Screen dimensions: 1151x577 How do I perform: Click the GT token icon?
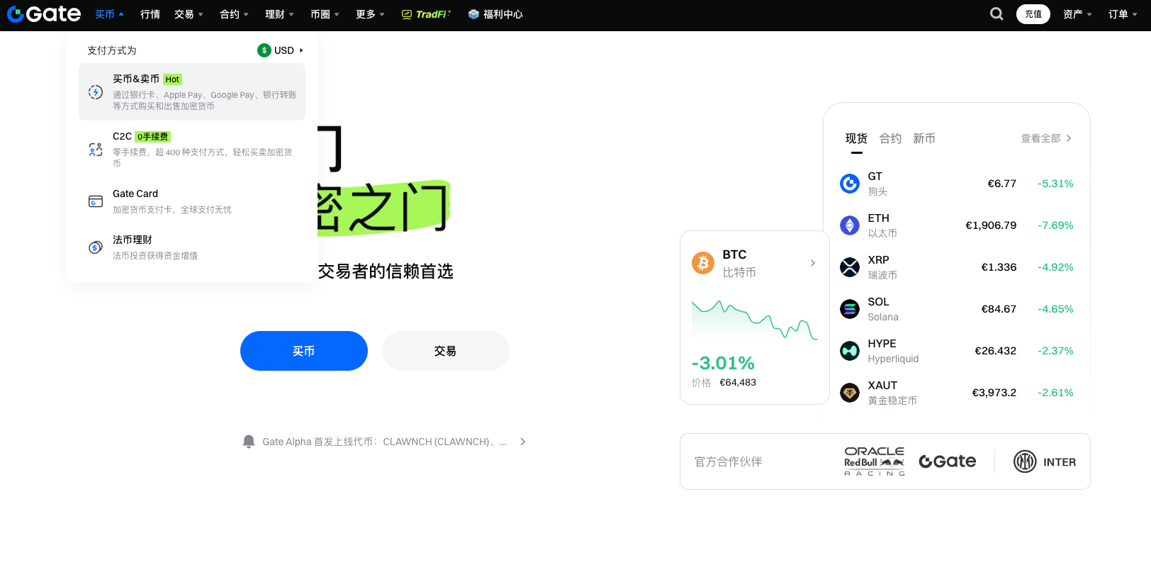click(x=849, y=184)
